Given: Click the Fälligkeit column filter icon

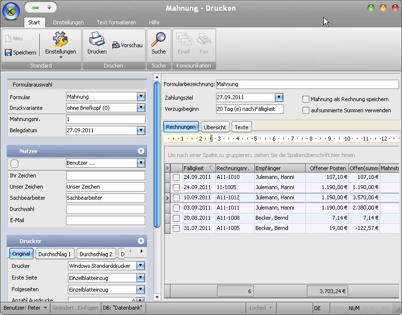Looking at the screenshot, I should point(211,168).
